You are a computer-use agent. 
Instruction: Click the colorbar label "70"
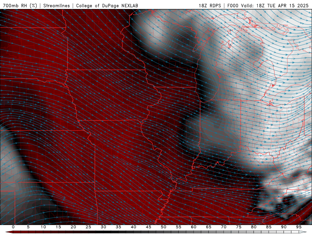click(x=223, y=227)
